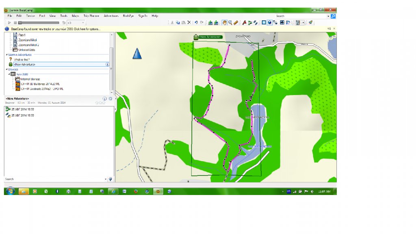Collapse the Devices tree section
416x234 pixels.
(x=6, y=69)
